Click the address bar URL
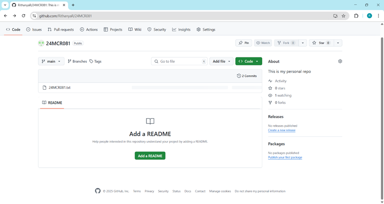 pos(65,16)
